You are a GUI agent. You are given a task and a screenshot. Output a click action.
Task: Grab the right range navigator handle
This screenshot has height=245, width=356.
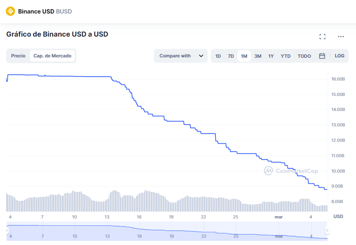click(x=327, y=230)
